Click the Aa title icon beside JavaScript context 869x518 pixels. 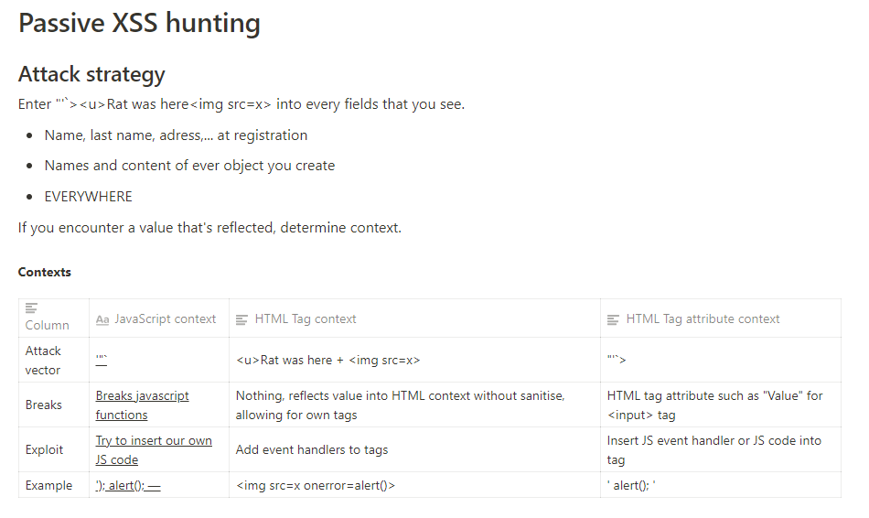pos(102,320)
